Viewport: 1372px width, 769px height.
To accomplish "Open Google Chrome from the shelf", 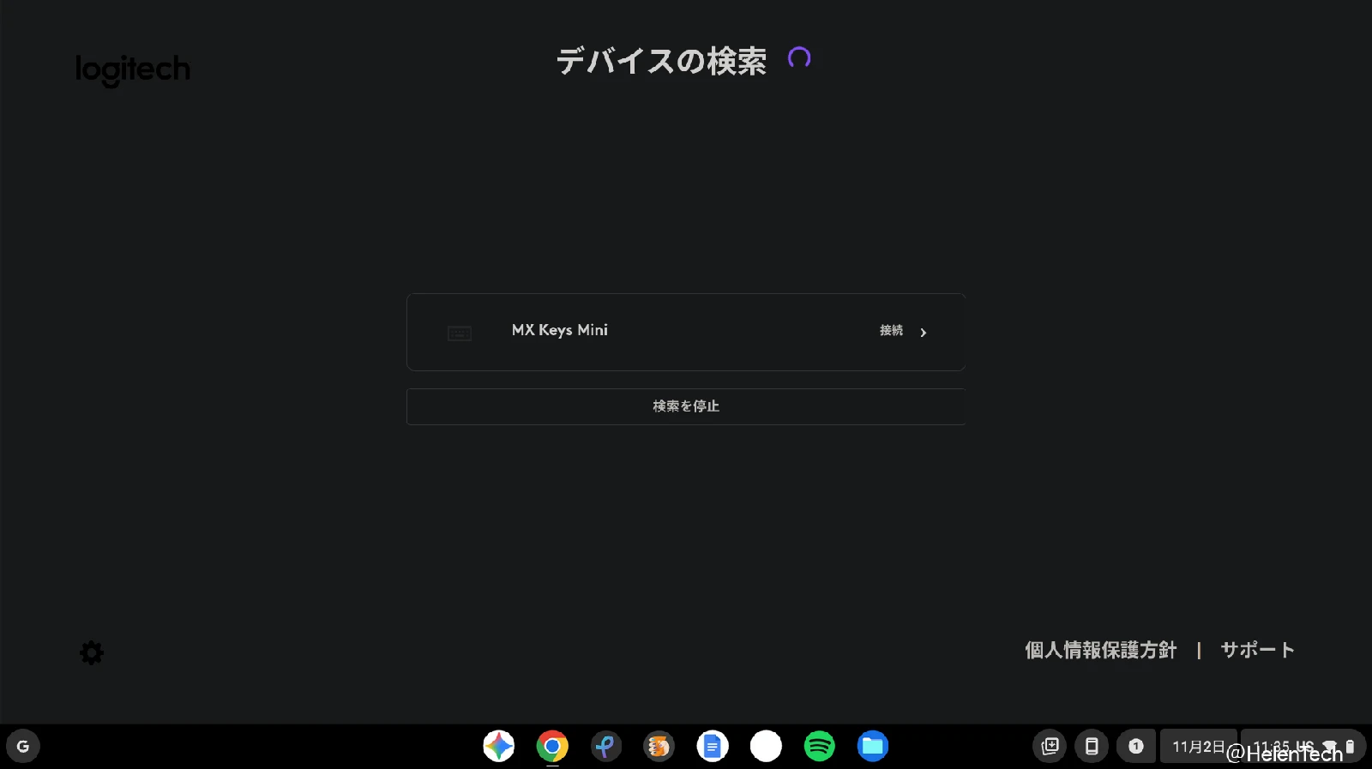I will (552, 746).
